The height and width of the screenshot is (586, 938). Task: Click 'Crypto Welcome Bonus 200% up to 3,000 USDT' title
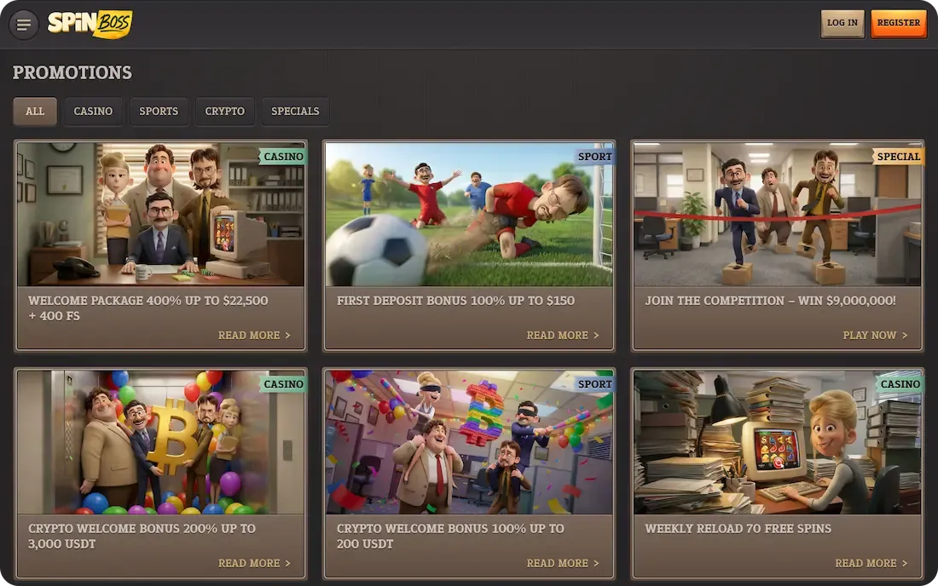[142, 536]
